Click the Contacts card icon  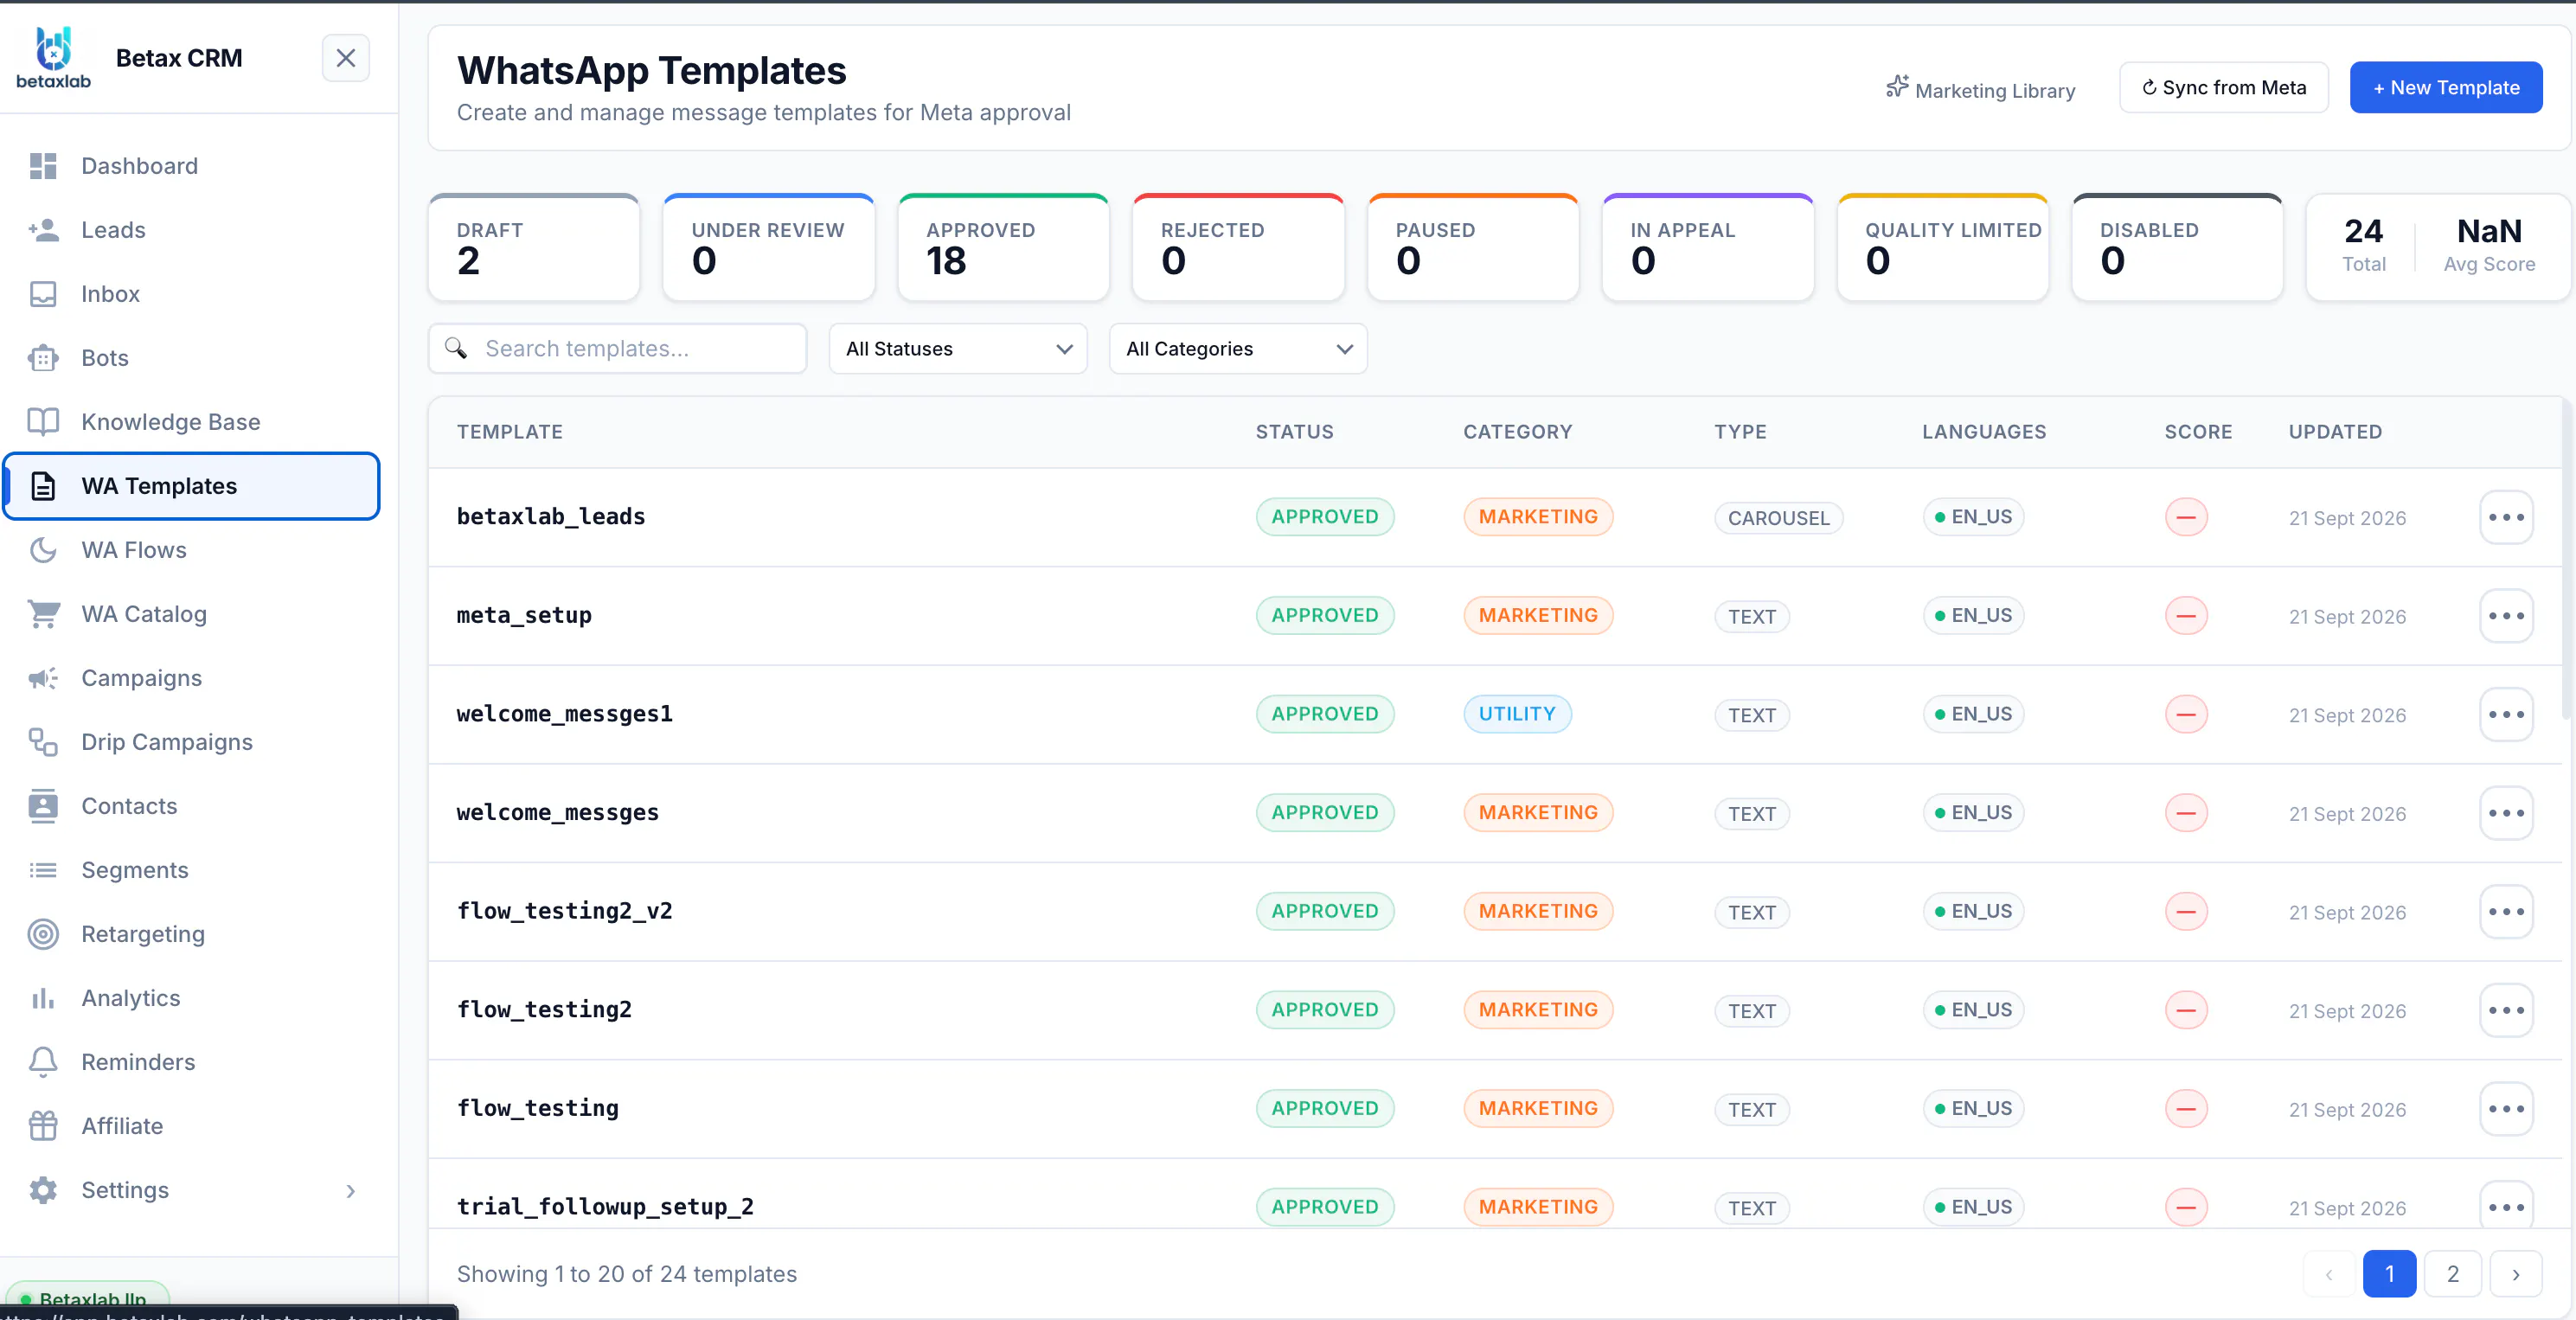tap(43, 806)
